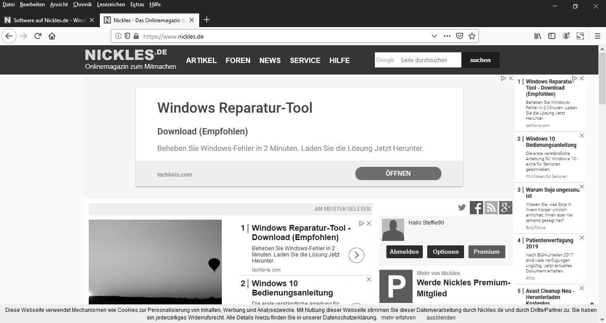Dismiss the Patientenverfügung 2019 sidebar ad

coord(582,237)
